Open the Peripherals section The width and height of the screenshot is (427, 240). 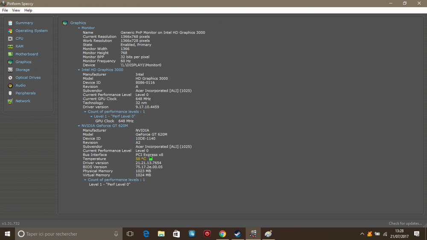click(25, 93)
